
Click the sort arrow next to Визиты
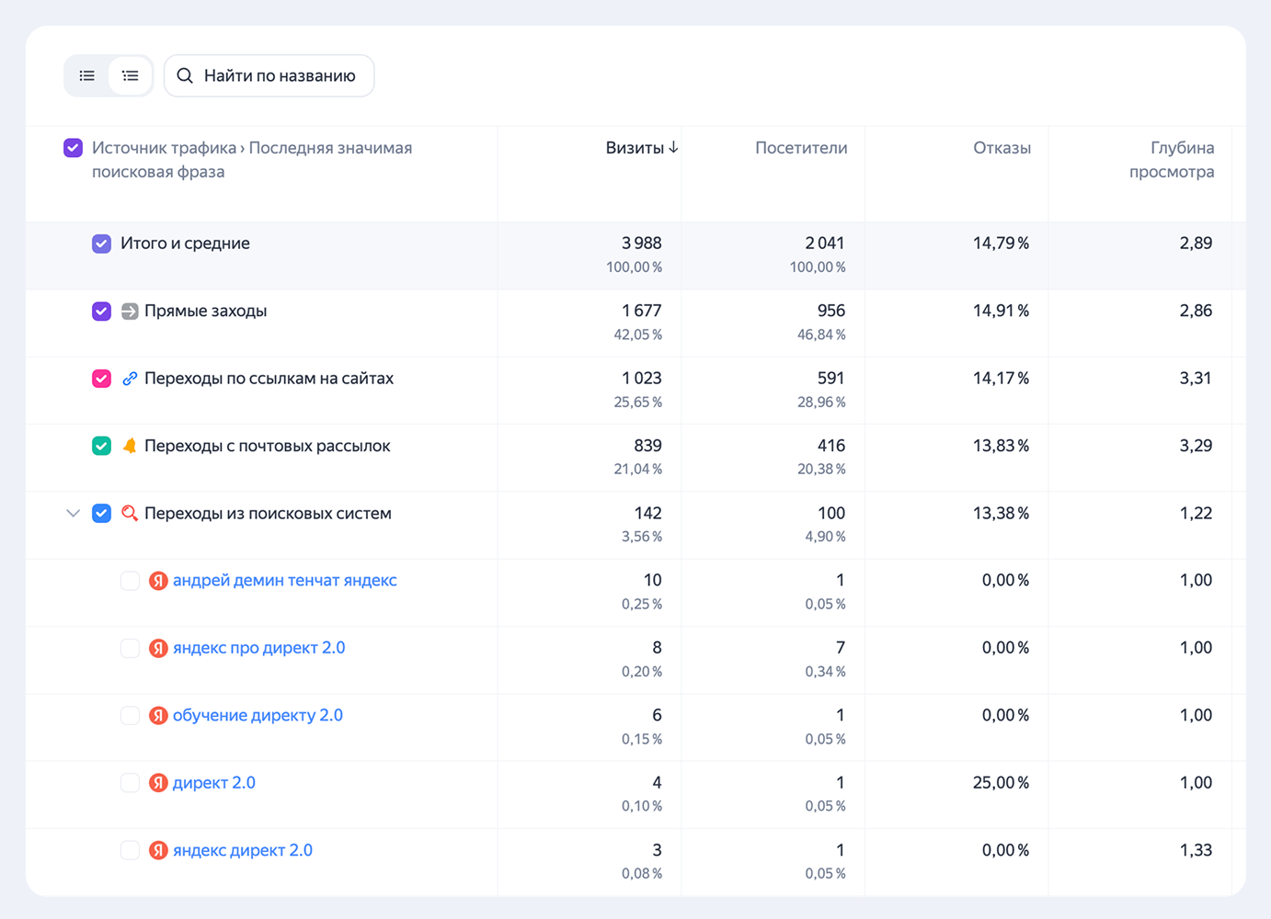tap(673, 148)
